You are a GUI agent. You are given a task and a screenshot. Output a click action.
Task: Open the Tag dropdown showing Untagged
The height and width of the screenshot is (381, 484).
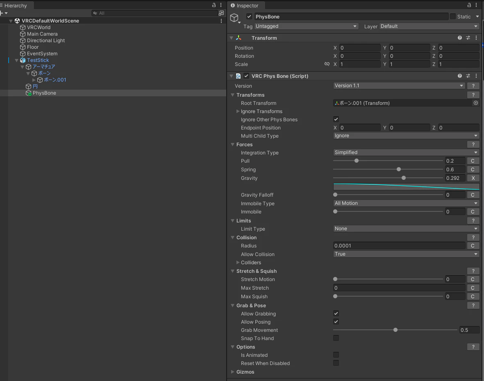(x=306, y=26)
